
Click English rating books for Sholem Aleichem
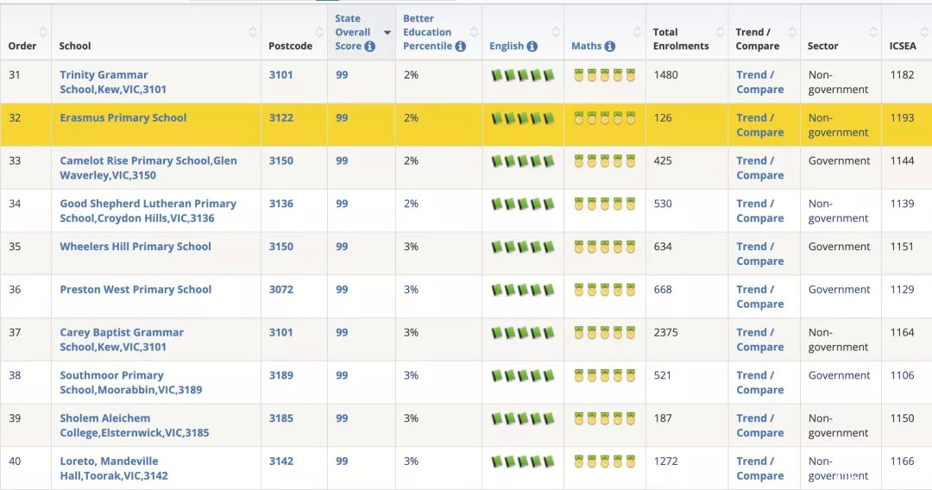[523, 418]
